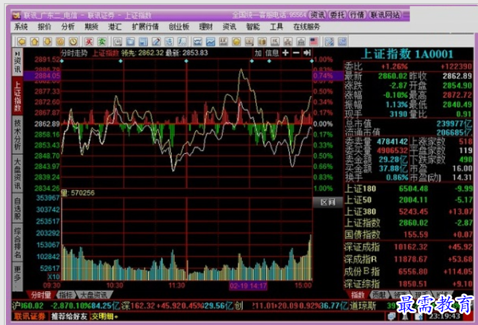
Task: Select the 综合排名 sidebar tab
Action: 18,242
